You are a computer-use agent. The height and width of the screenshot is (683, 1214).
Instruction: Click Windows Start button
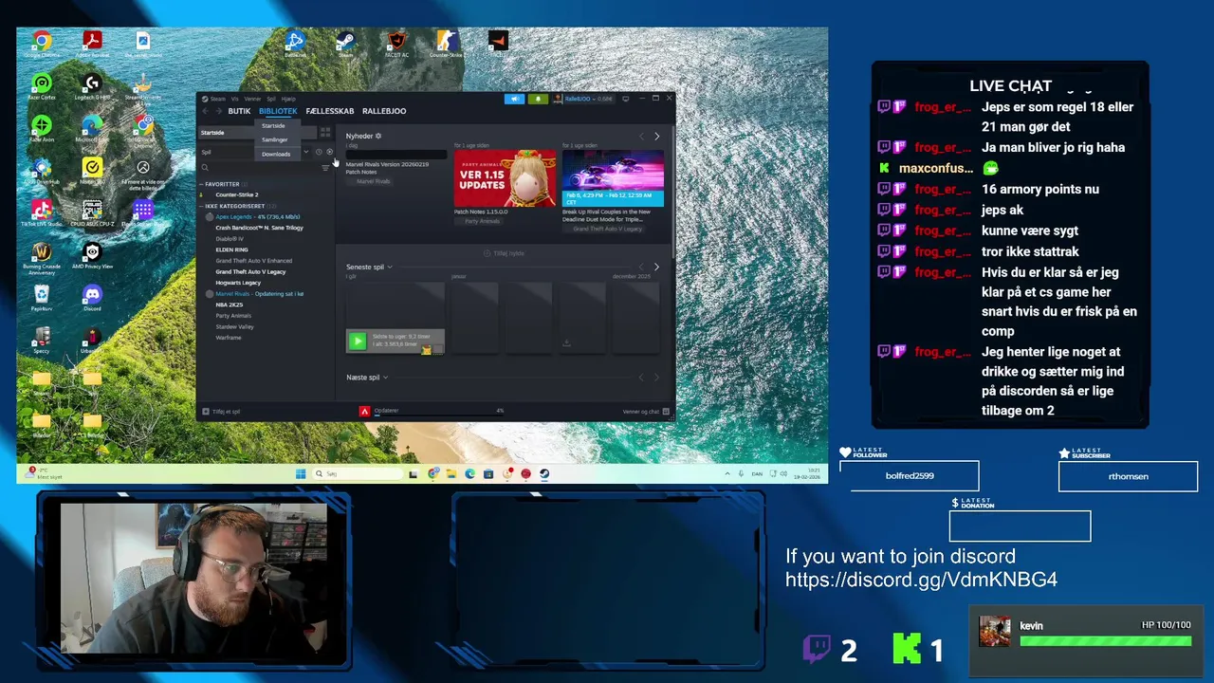tap(301, 473)
